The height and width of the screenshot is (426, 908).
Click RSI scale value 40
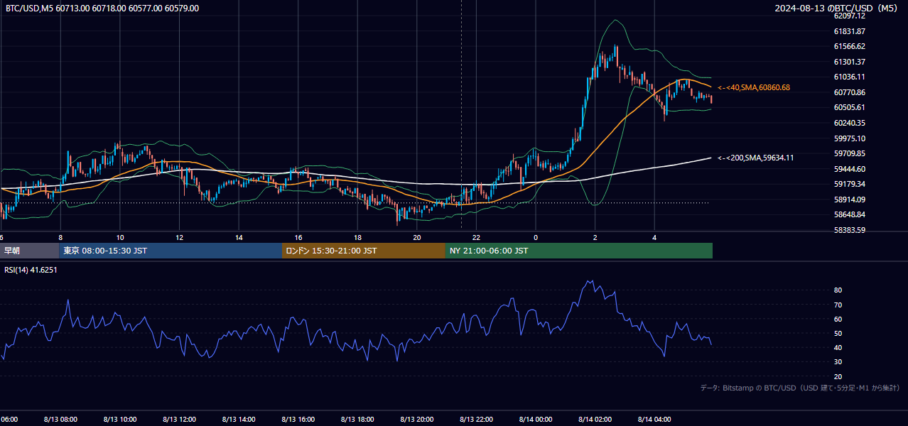tap(838, 348)
